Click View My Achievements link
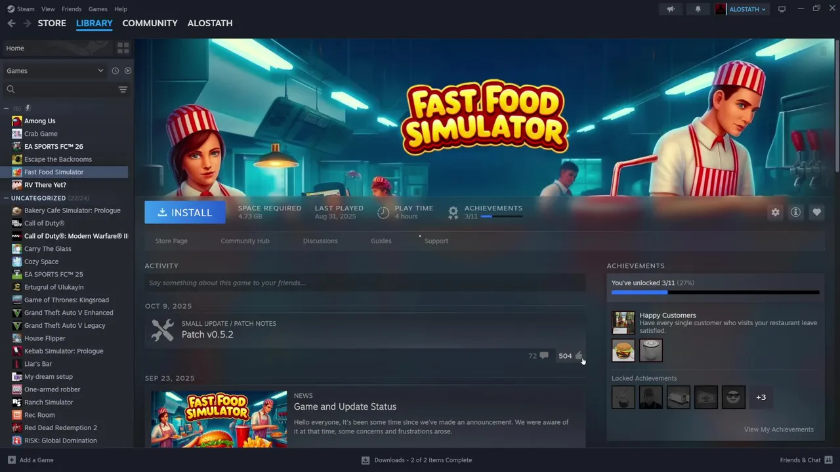This screenshot has width=840, height=472. 778,429
